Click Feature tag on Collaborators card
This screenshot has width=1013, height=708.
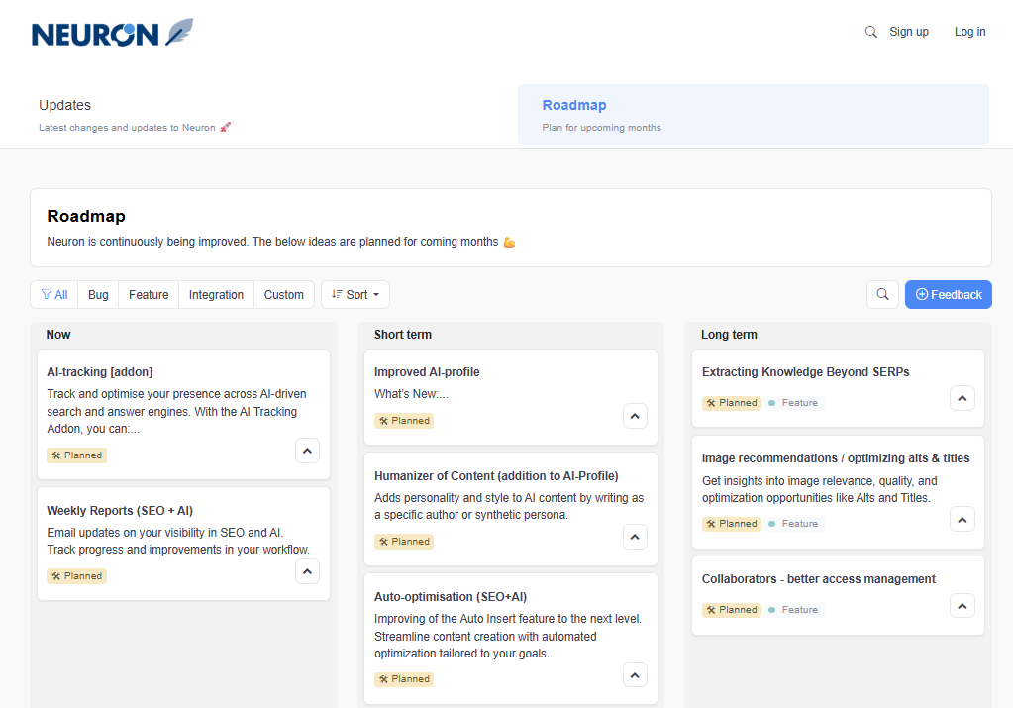click(x=793, y=610)
